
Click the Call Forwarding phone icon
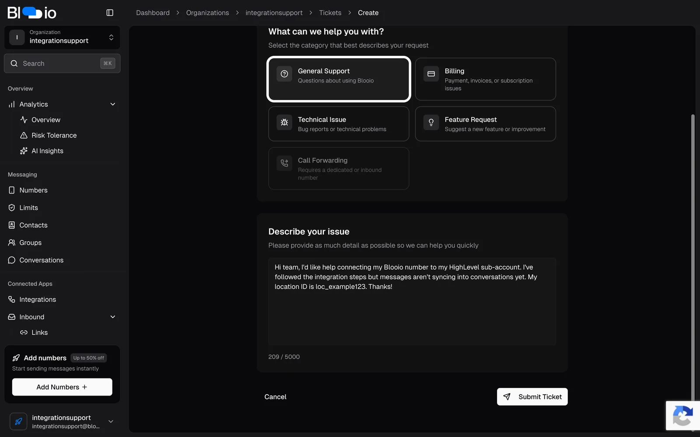click(x=284, y=163)
